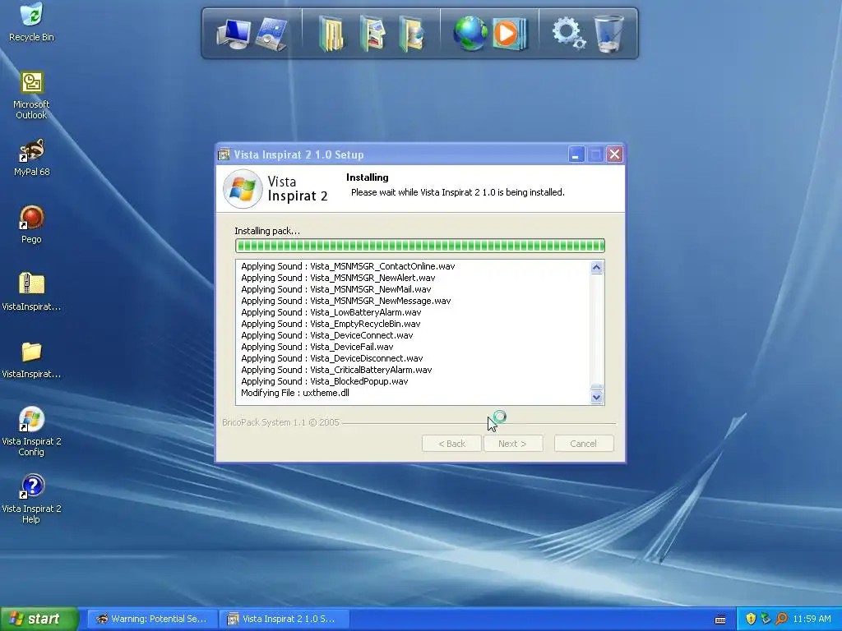Click the green installation progress bar

click(420, 246)
